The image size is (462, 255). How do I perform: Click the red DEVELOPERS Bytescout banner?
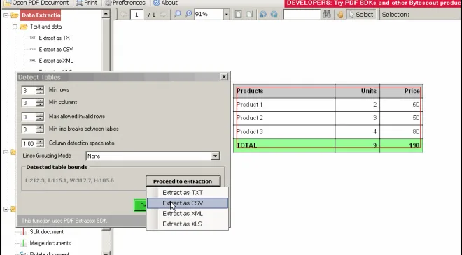(x=373, y=3)
